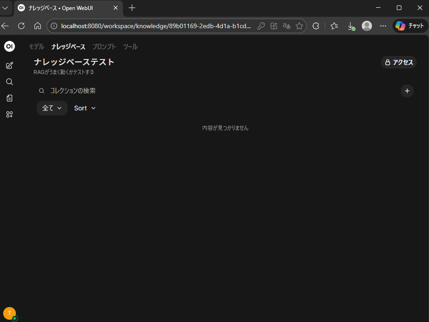Open notes icon in left sidebar

(10, 98)
